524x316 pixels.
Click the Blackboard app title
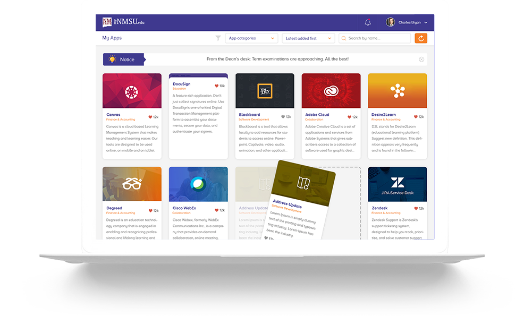[249, 115]
